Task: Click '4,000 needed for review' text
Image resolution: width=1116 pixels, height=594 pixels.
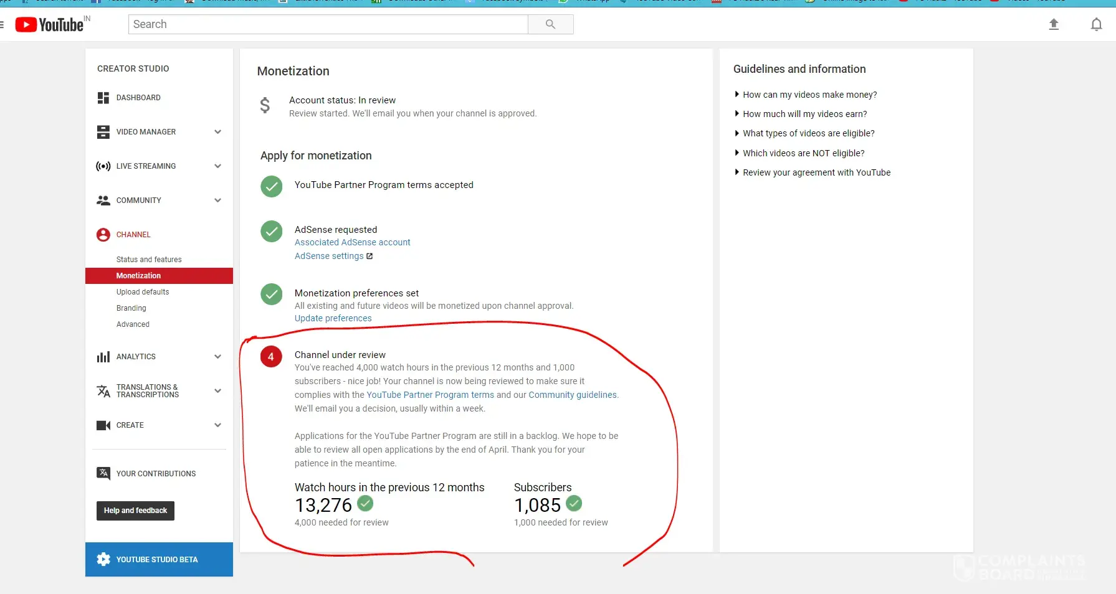Action: click(x=341, y=522)
